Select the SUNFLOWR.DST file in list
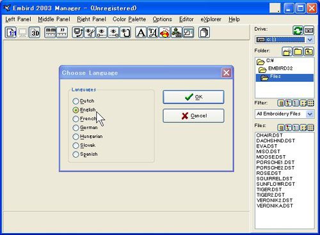This screenshot has height=235, width=320. click(276, 184)
